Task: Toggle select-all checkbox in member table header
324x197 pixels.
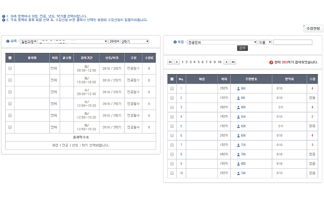Action: pyautogui.click(x=172, y=79)
